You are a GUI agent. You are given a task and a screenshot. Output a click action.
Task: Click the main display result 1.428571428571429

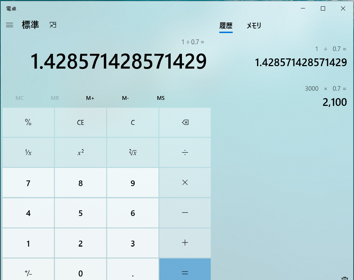[118, 61]
